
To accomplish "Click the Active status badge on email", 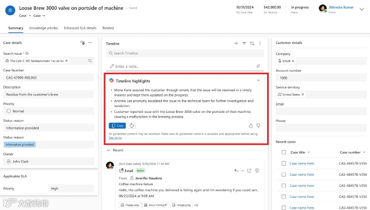I will pos(140,171).
